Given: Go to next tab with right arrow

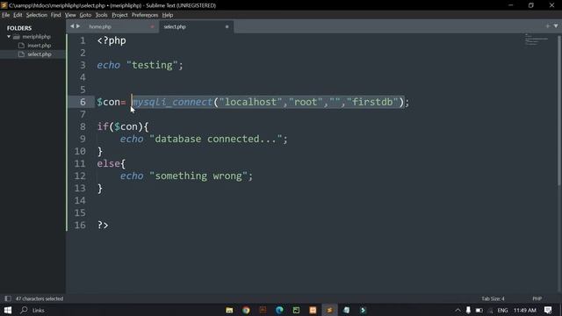Looking at the screenshot, I should pos(78,26).
